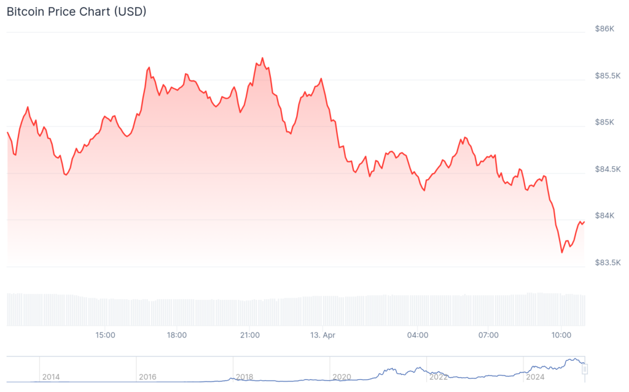This screenshot has height=392, width=629.
Task: Click the $84K price axis label
Action: [604, 215]
